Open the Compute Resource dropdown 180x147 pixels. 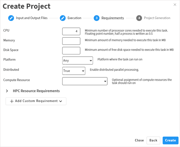[x=85, y=81]
